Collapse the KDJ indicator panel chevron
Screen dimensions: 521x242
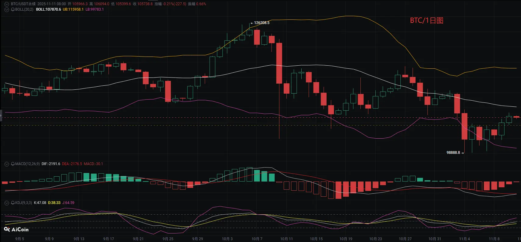7,203
